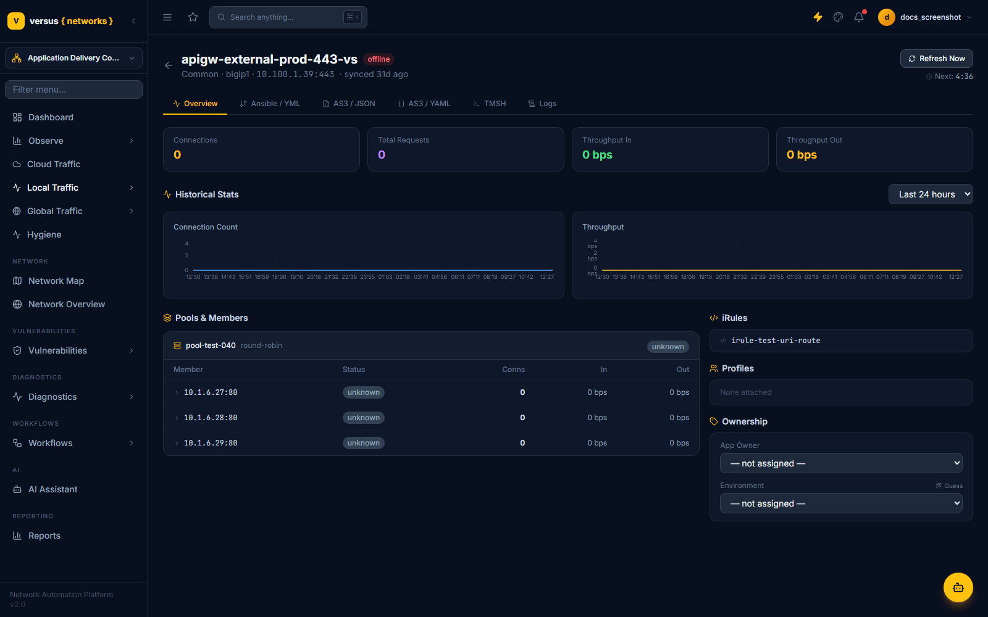988x617 pixels.
Task: Focus the Filter menu input
Action: click(x=74, y=89)
